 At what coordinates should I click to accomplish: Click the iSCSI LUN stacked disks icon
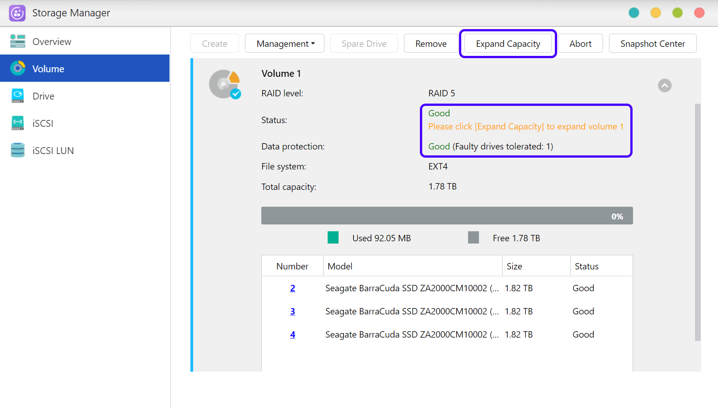tap(18, 150)
